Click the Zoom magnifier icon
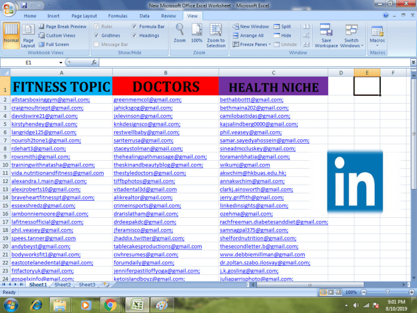 click(180, 31)
